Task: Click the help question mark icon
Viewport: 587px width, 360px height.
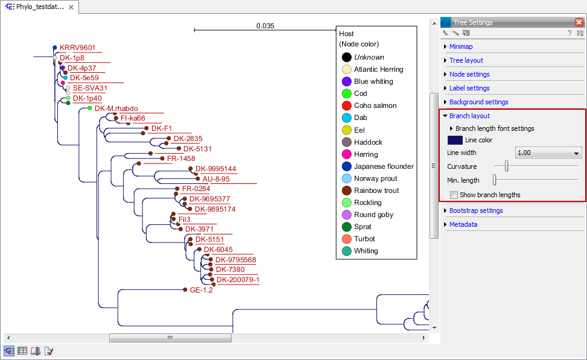Action: [x=570, y=33]
